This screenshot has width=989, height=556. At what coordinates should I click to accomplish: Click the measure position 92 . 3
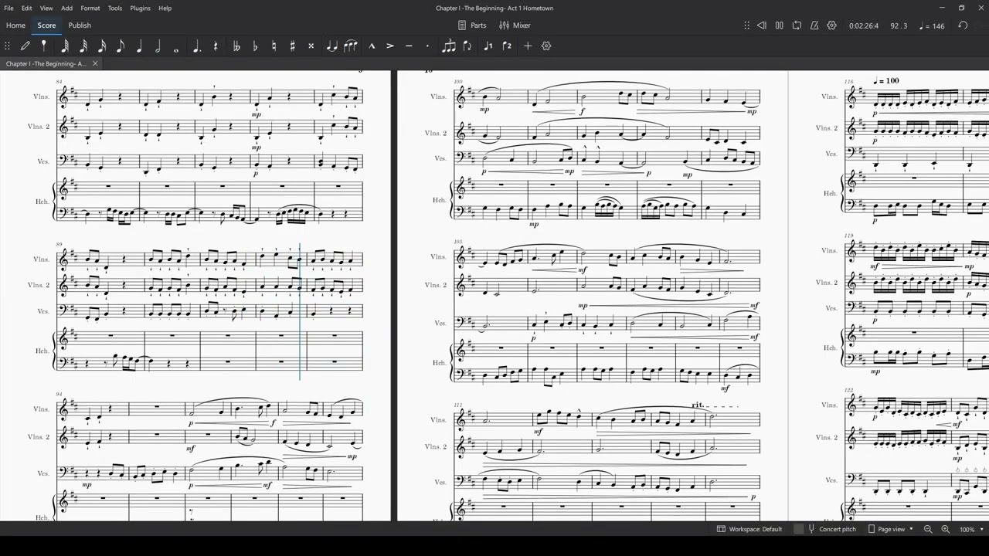pos(899,25)
